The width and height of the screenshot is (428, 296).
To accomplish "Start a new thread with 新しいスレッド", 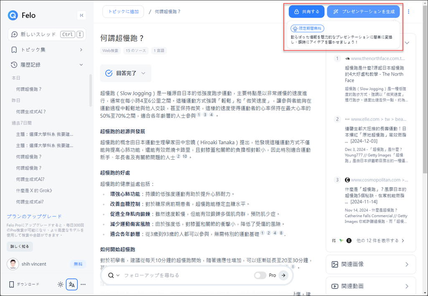I will click(47, 34).
